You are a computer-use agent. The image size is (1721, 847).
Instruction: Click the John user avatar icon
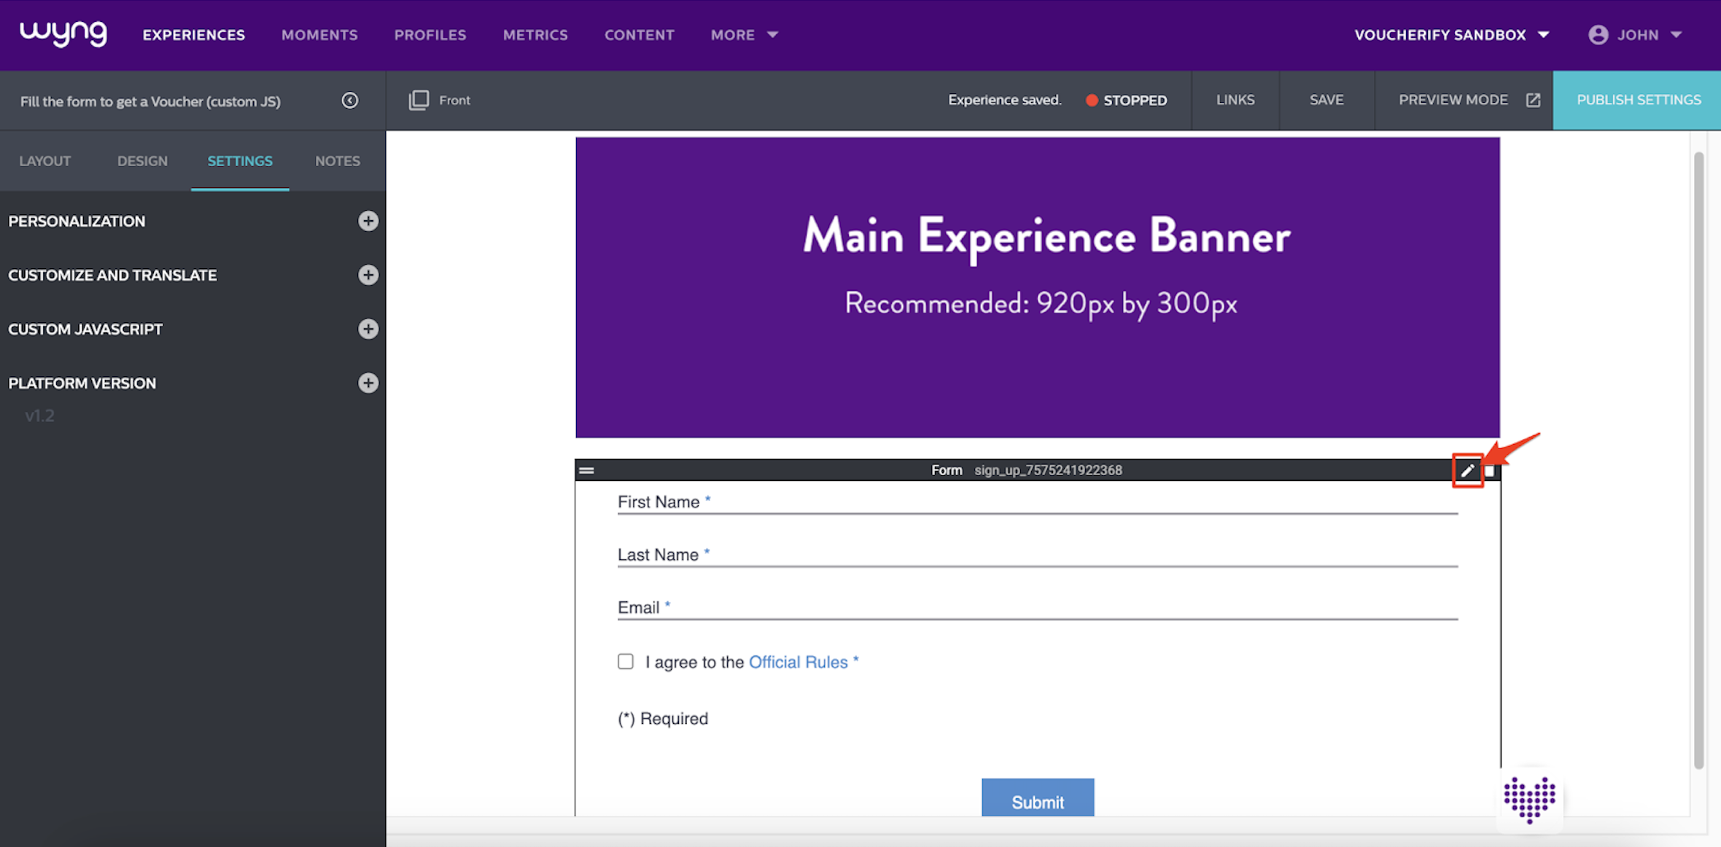1598,35
